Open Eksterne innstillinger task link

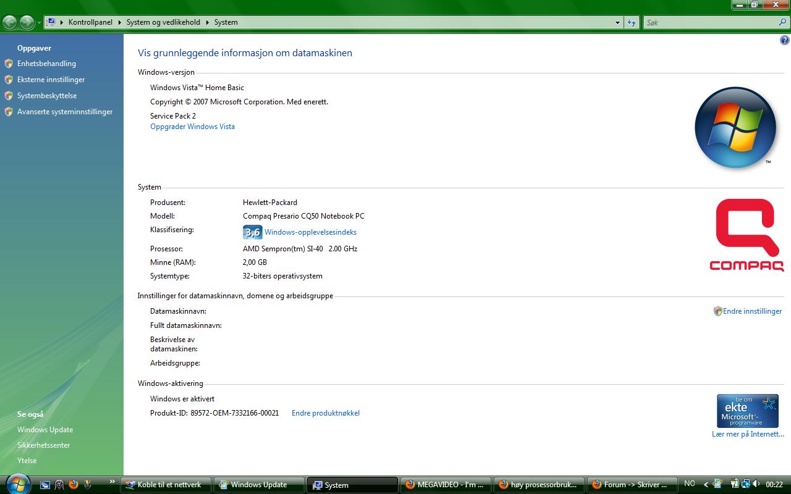click(x=51, y=80)
